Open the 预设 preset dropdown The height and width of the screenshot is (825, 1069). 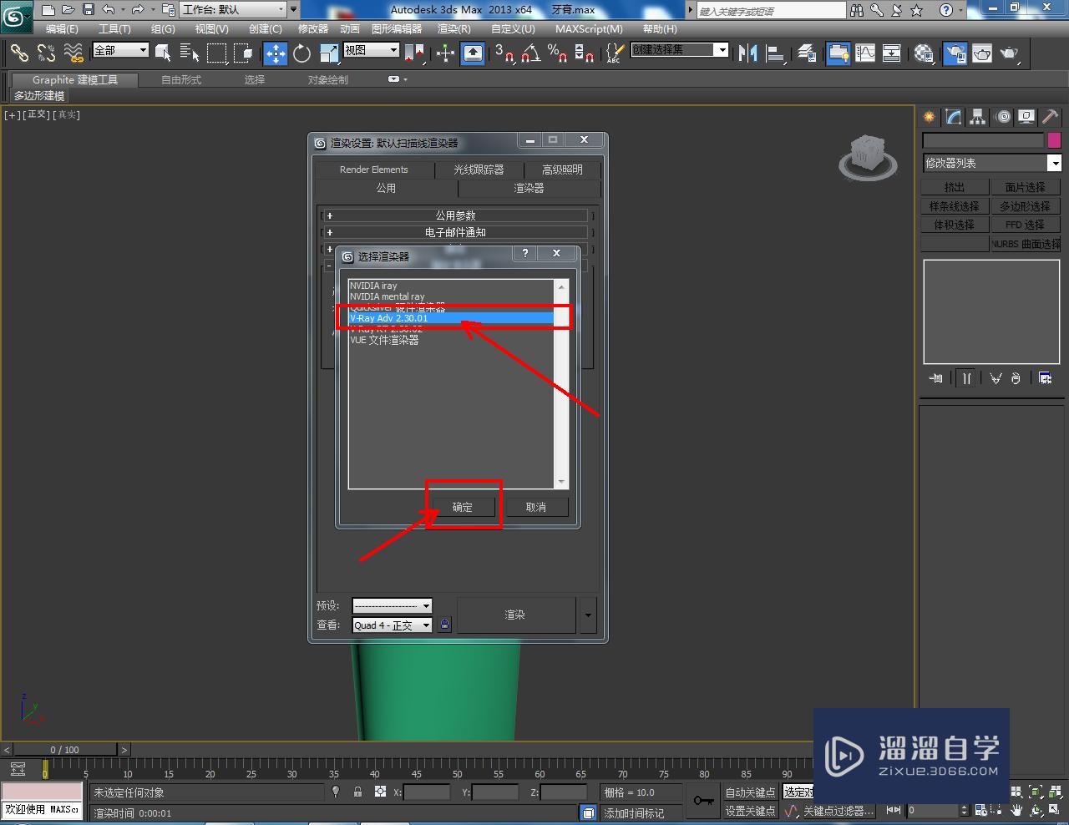(392, 605)
